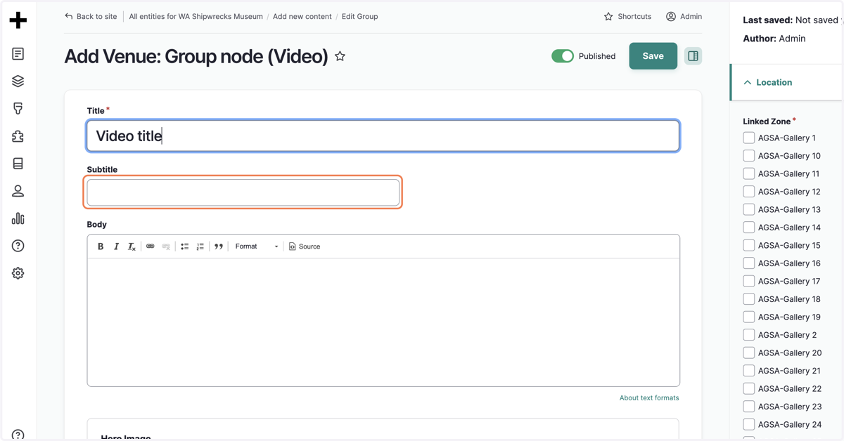Check AGSA-Gallery 18 checkbox
This screenshot has height=441, width=844.
click(x=749, y=299)
